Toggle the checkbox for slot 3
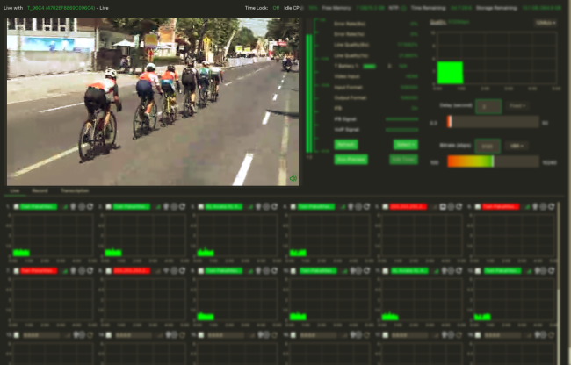571x365 pixels. pos(200,206)
